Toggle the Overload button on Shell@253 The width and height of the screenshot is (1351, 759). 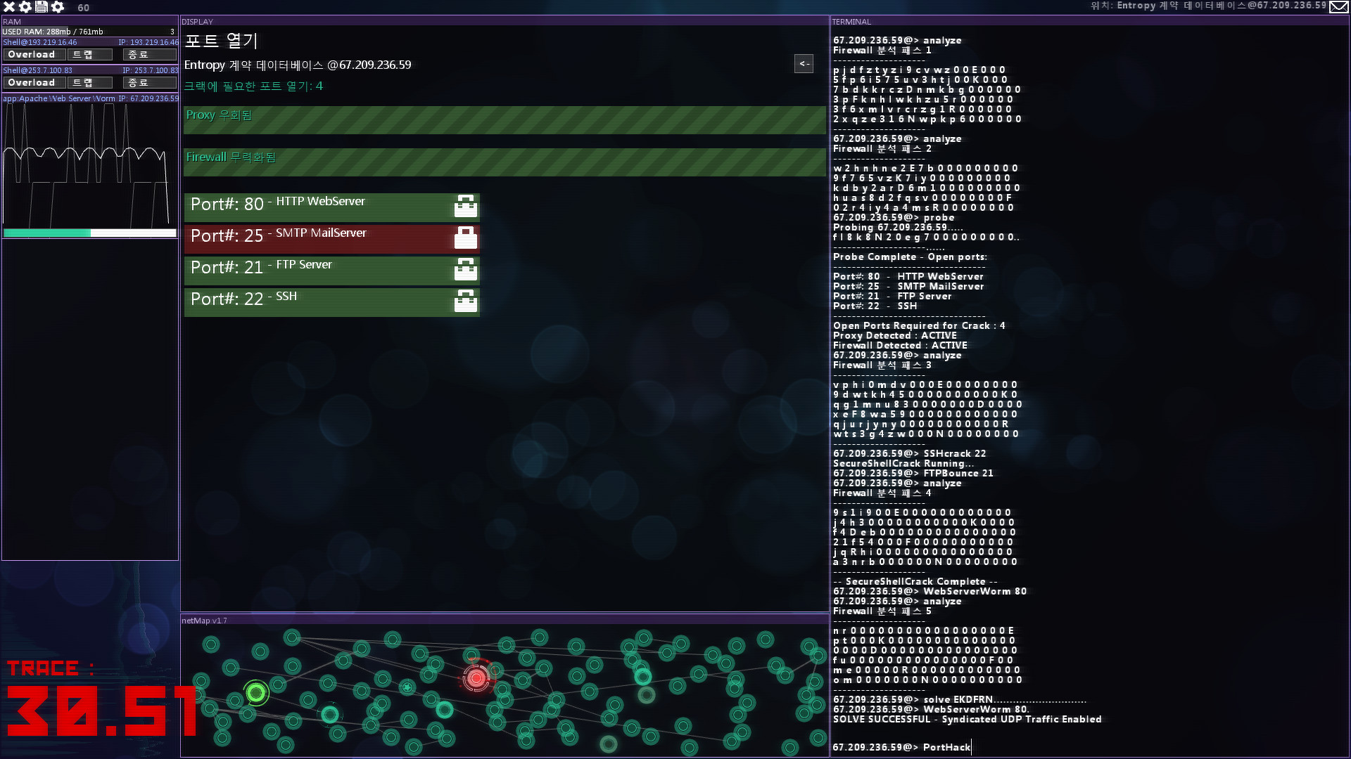click(31, 82)
